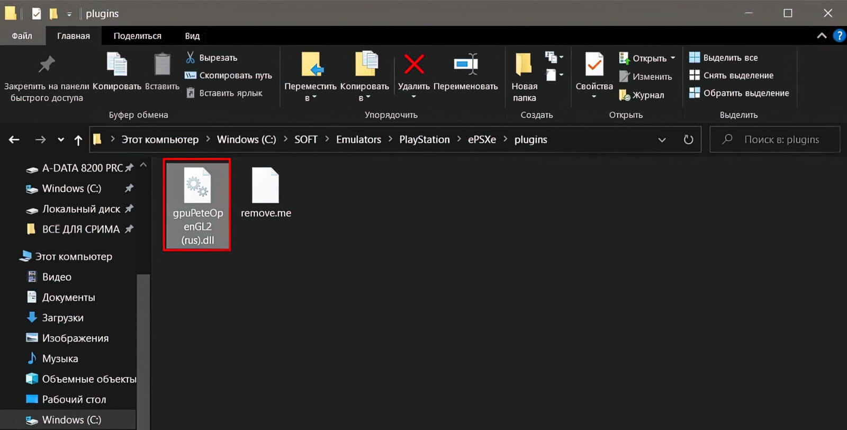Open Объемные объекты in navigation pane
Viewport: 847px width, 430px height.
tap(81, 379)
